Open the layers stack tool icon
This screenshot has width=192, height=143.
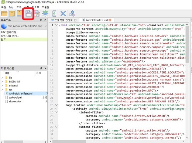(x=45, y=14)
